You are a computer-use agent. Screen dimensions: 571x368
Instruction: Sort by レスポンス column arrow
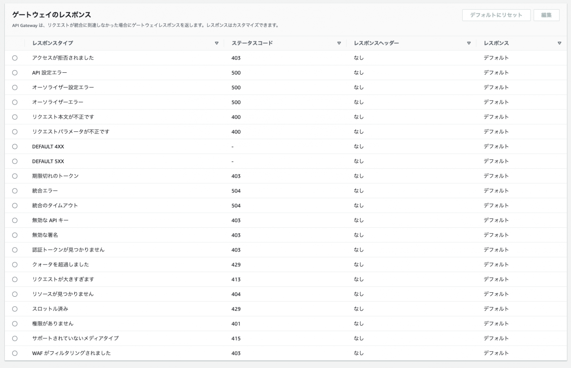click(x=559, y=43)
